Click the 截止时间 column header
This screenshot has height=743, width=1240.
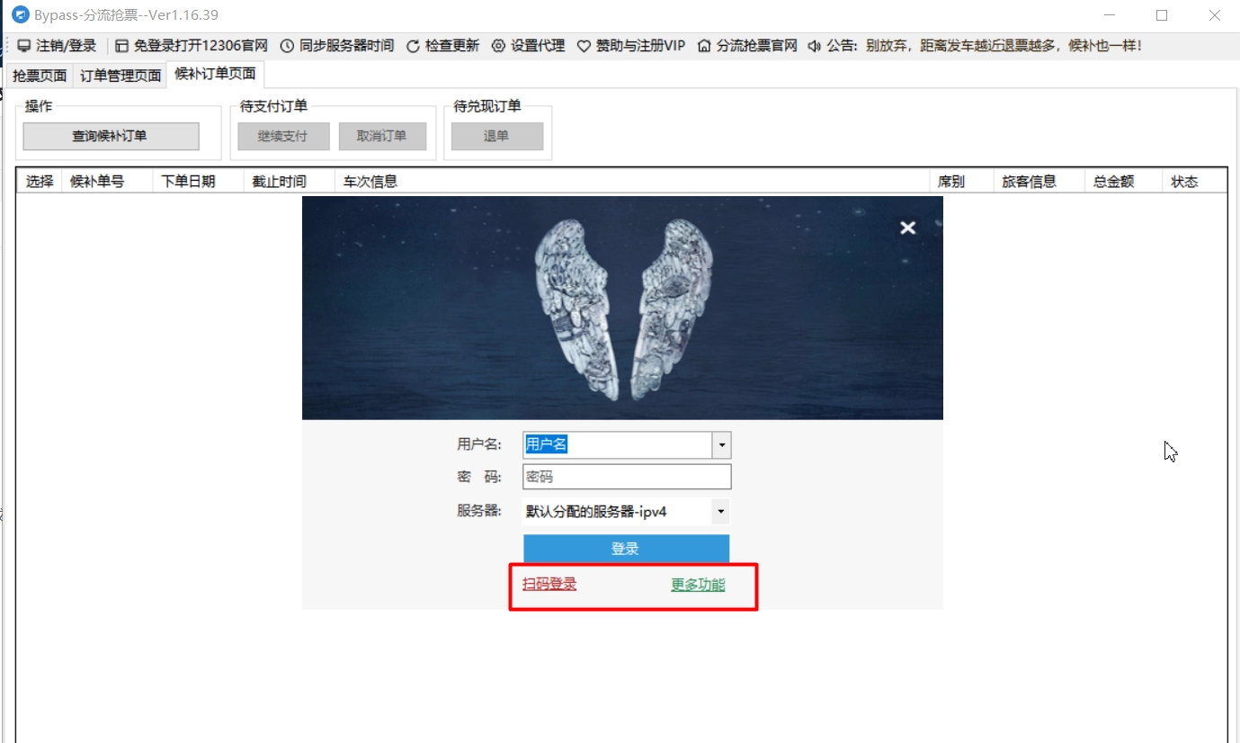click(x=289, y=182)
